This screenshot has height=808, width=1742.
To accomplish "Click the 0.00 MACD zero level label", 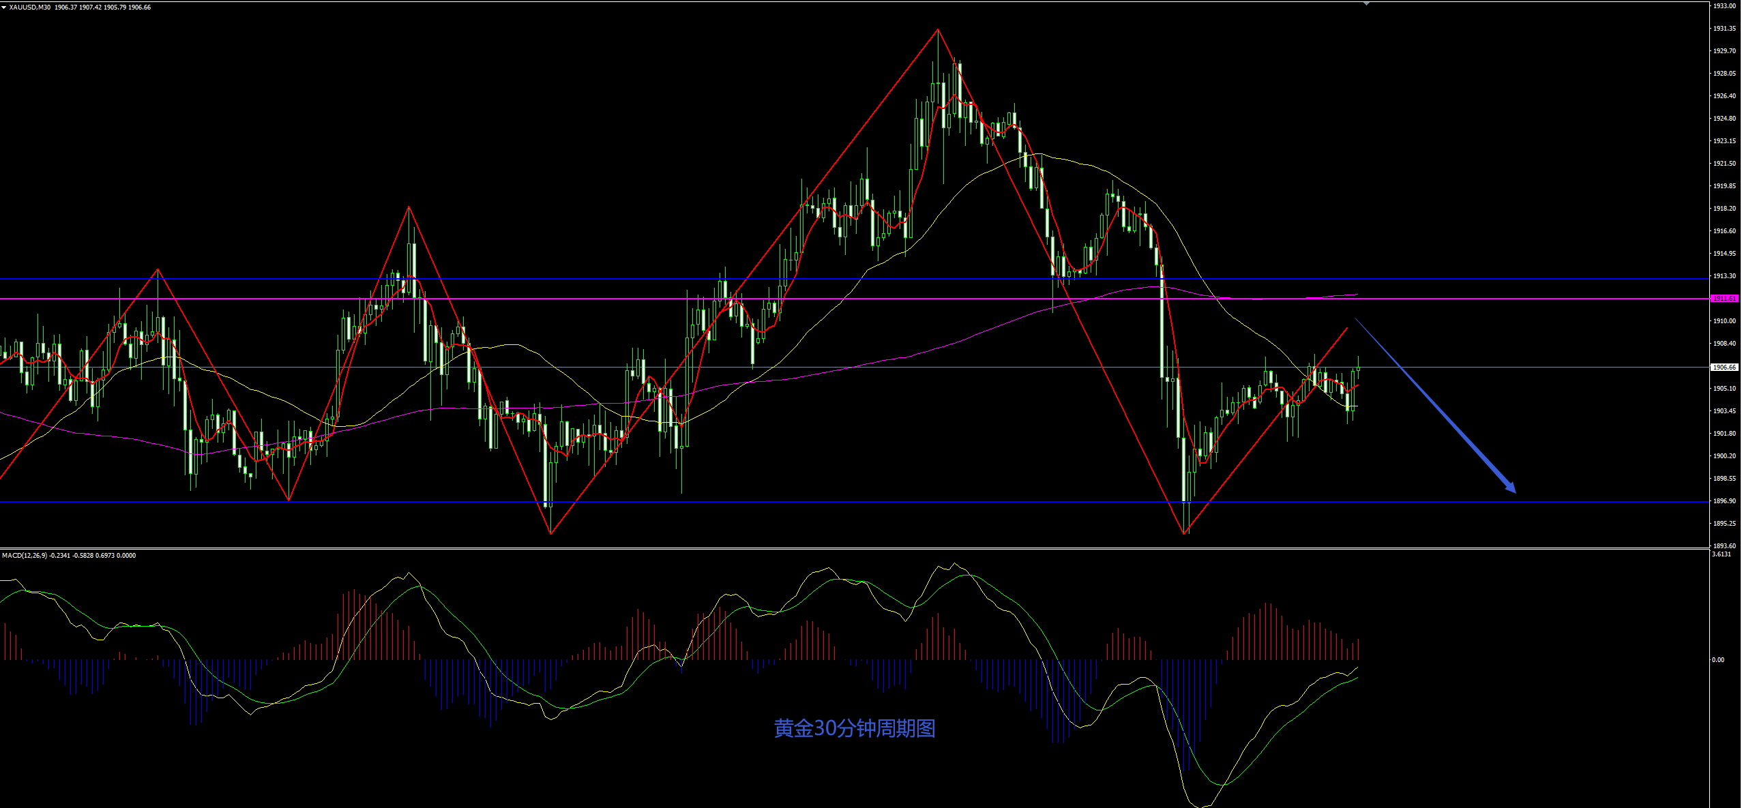I will (x=1718, y=660).
